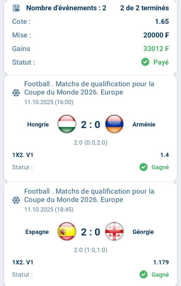Tap the Georgia flag icon
Screen dimensions: 181x286
click(x=114, y=232)
